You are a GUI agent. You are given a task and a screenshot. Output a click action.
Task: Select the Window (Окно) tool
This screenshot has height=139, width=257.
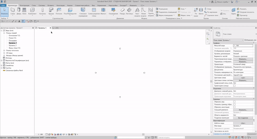pos(24,12)
